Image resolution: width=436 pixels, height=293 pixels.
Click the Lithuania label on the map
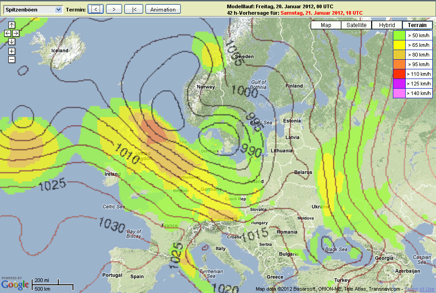pos(282,151)
